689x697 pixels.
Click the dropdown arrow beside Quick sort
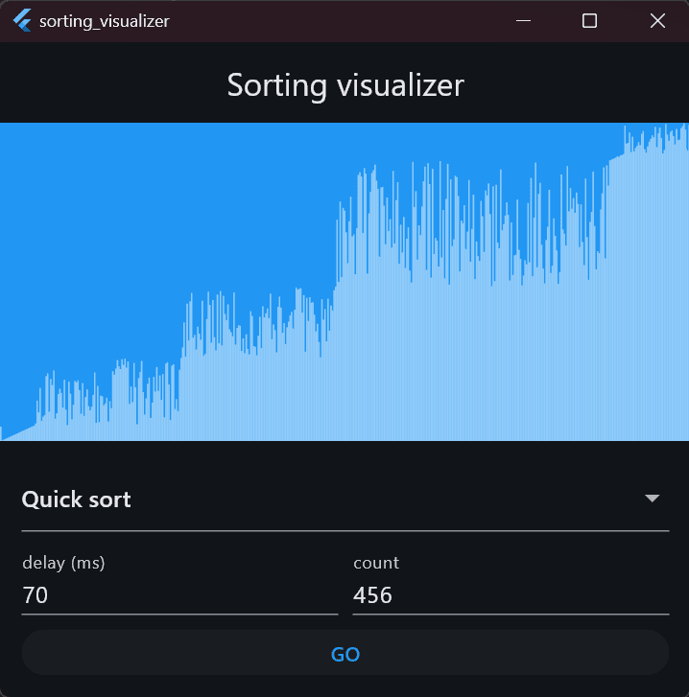click(x=653, y=499)
